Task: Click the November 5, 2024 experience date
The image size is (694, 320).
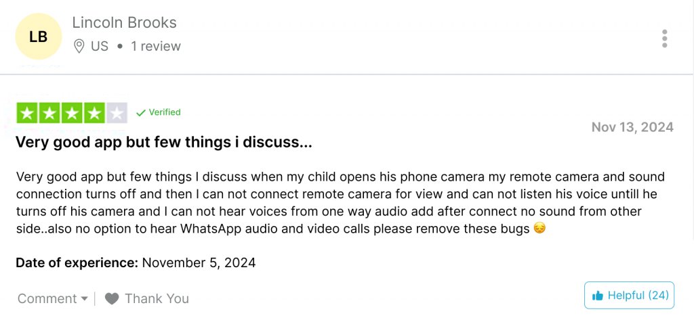Action: 199,263
